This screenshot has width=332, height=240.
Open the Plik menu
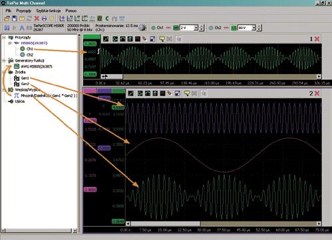pyautogui.click(x=9, y=11)
